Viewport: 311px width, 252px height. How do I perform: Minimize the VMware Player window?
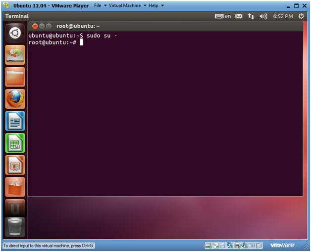pyautogui.click(x=288, y=6)
